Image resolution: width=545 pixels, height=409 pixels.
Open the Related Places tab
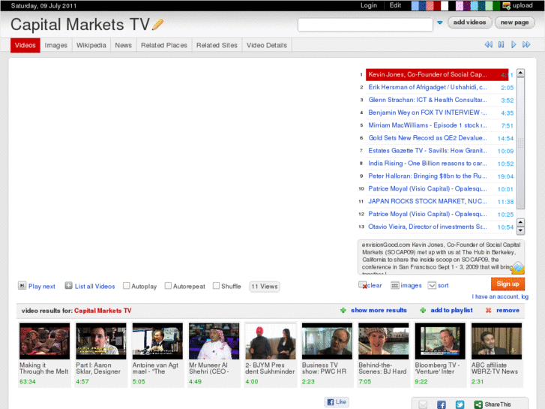point(164,45)
